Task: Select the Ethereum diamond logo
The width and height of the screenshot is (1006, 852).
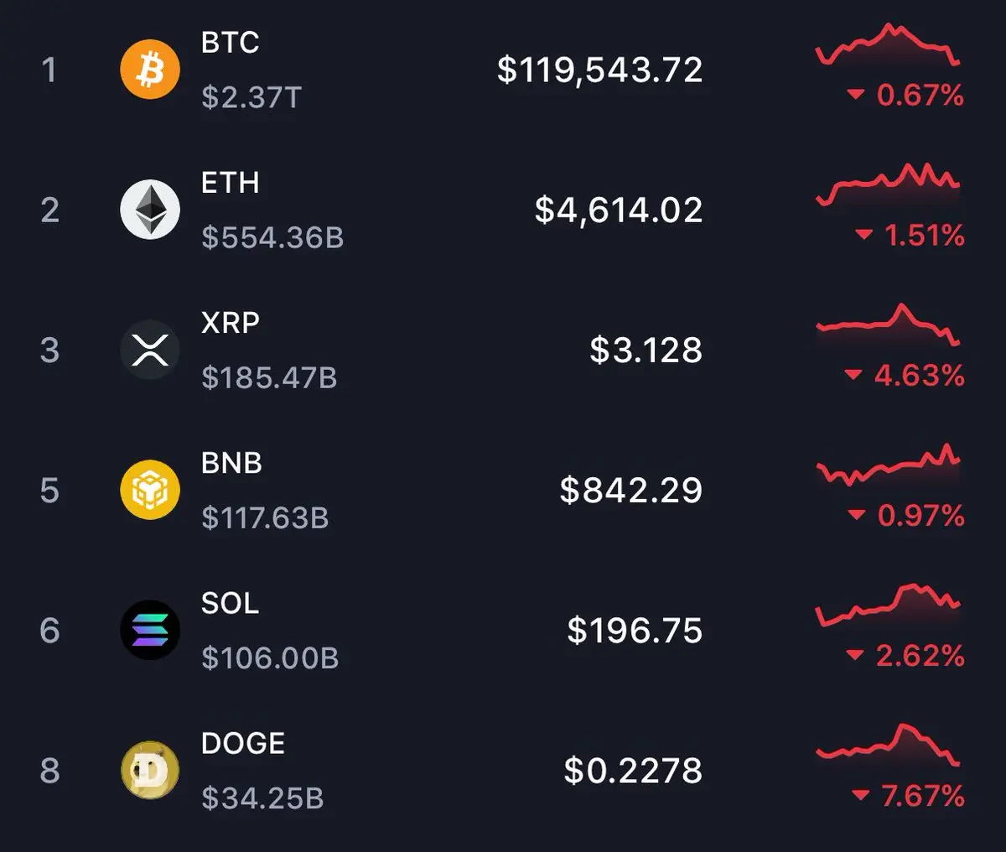Action: pos(150,210)
